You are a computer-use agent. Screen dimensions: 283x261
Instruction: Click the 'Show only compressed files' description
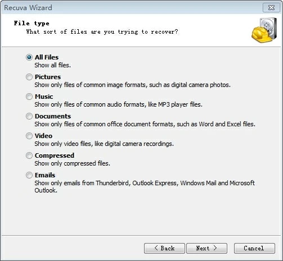[73, 163]
